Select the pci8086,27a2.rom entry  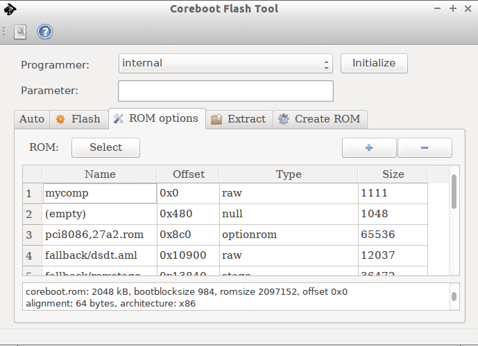(99, 235)
